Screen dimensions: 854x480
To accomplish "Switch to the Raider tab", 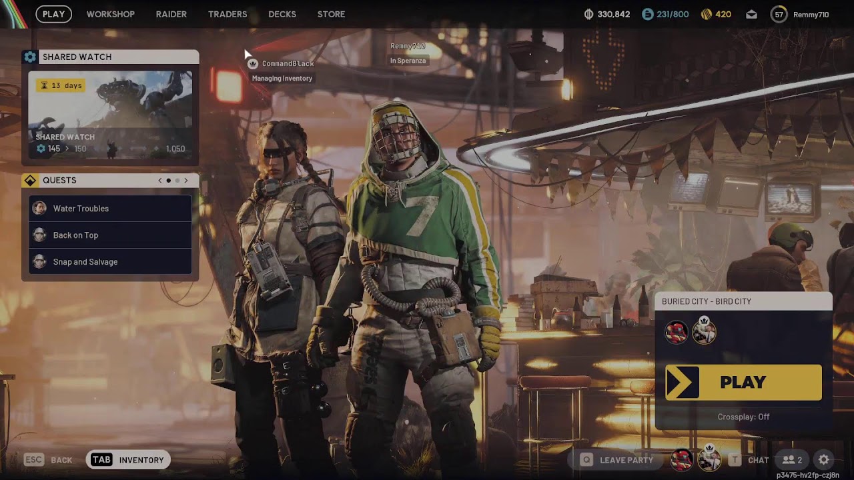I will tap(171, 14).
